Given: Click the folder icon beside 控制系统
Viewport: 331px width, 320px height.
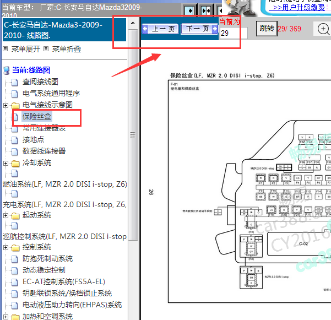Looking at the screenshot, I should pyautogui.click(x=15, y=248).
